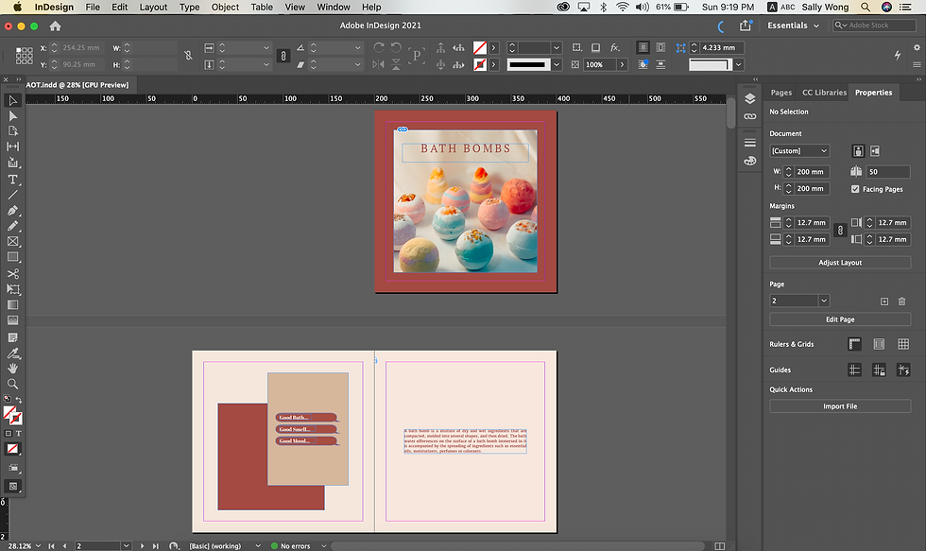The height and width of the screenshot is (551, 926).
Task: Click the Import File button
Action: coord(840,406)
